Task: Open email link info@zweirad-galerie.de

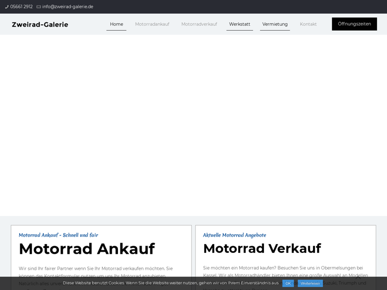Action: tap(68, 7)
